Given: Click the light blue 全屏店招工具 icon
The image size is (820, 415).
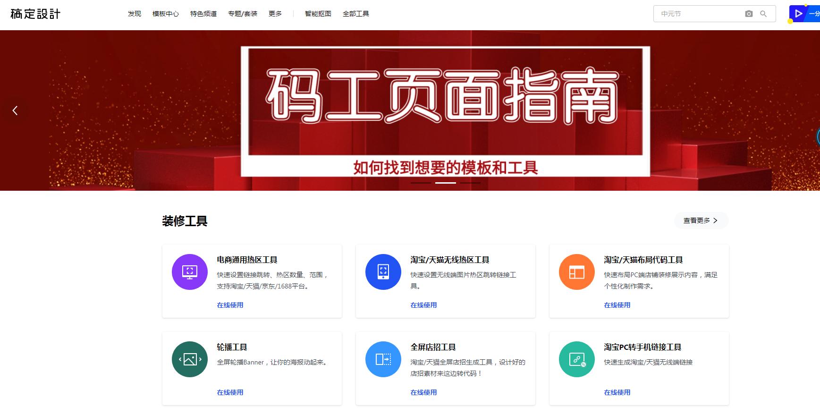Looking at the screenshot, I should click(383, 359).
